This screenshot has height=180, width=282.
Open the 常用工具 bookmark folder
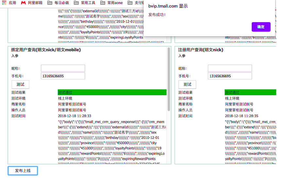pos(85,3)
